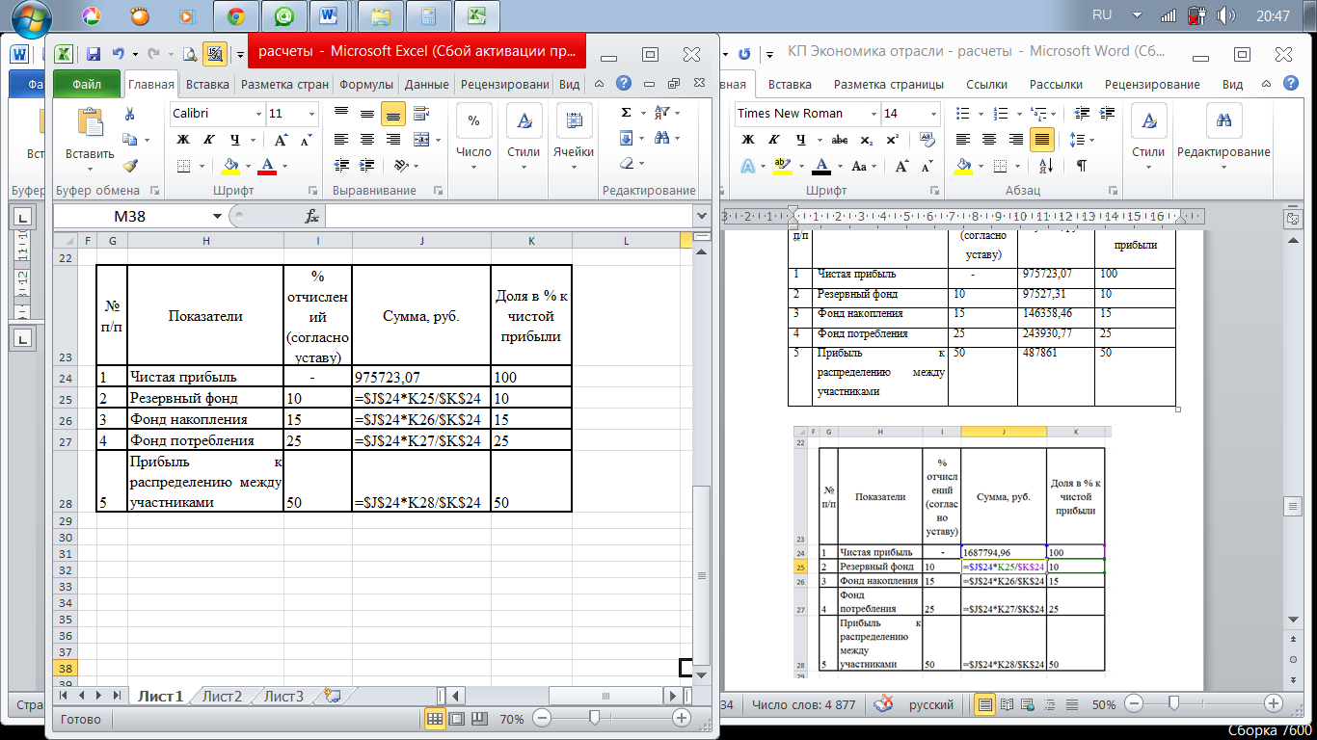
Task: Open the Формулы tab in Excel
Action: click(365, 84)
